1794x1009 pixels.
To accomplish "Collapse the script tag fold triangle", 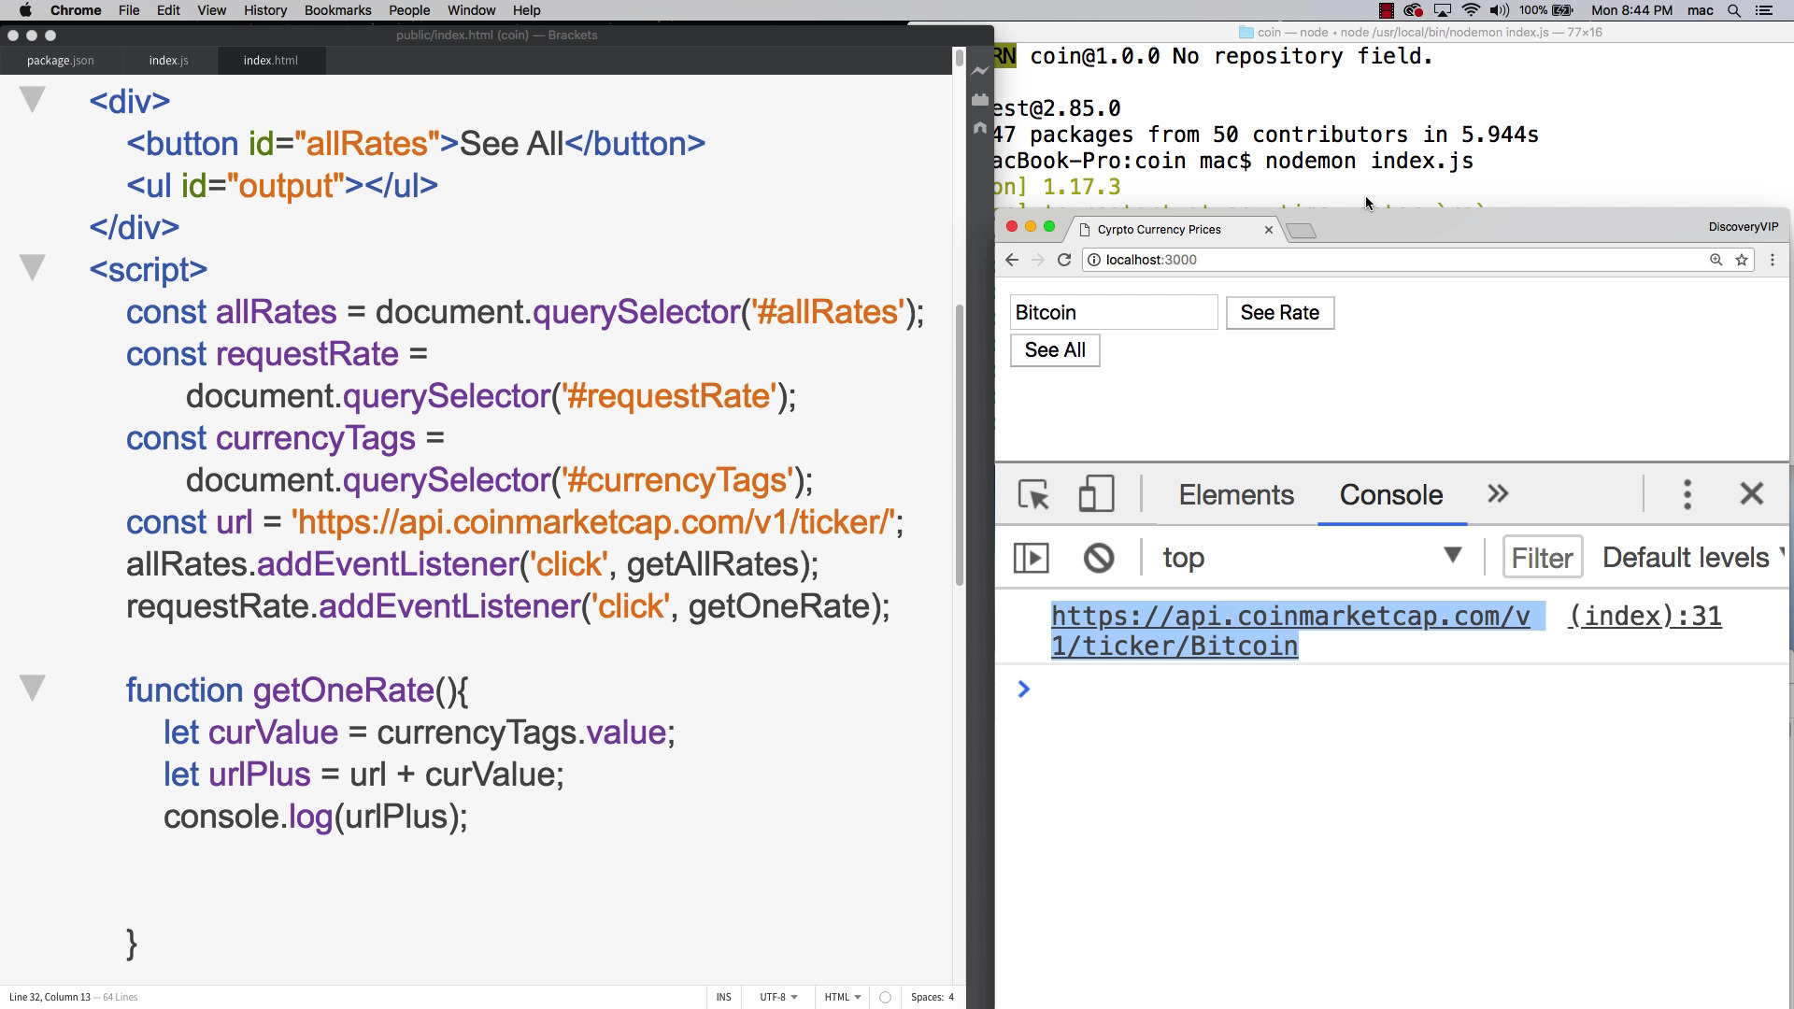I will (x=33, y=267).
